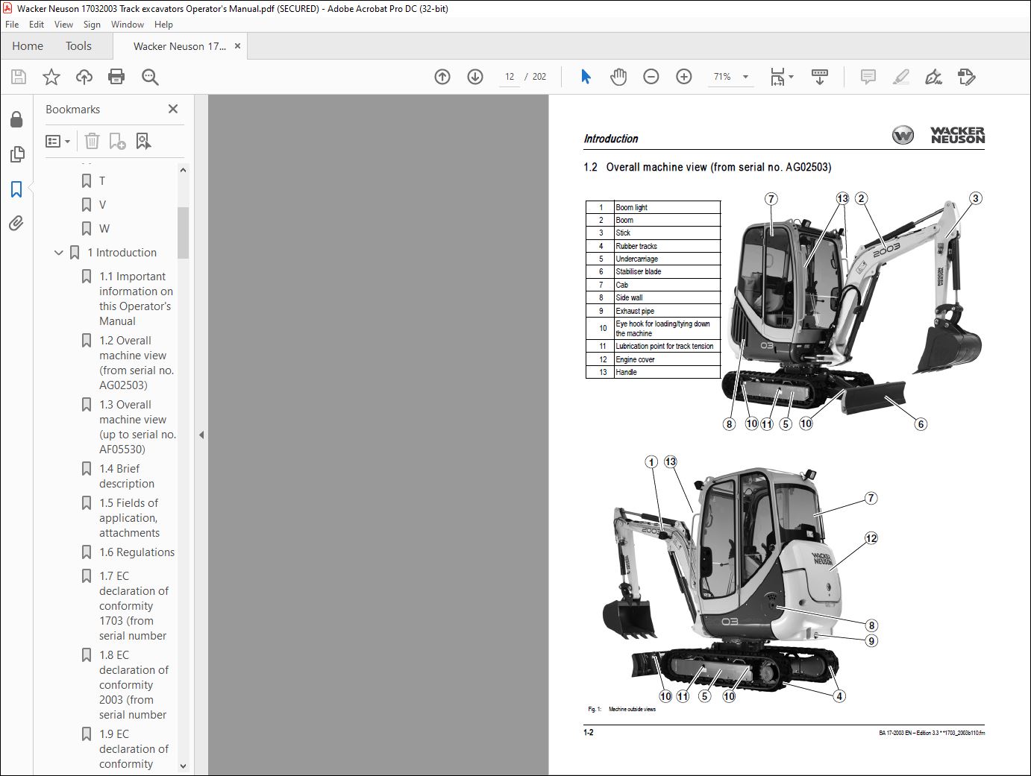1031x776 pixels.
Task: Toggle the Bookmarks panel icon
Action: [16, 189]
